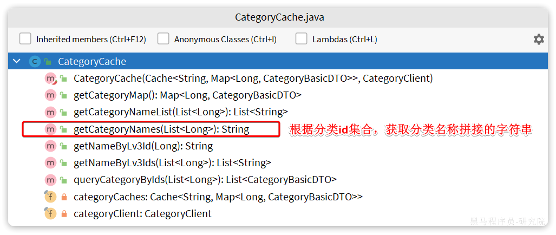
Task: Check the Lambdas checkbox
Action: [x=302, y=39]
